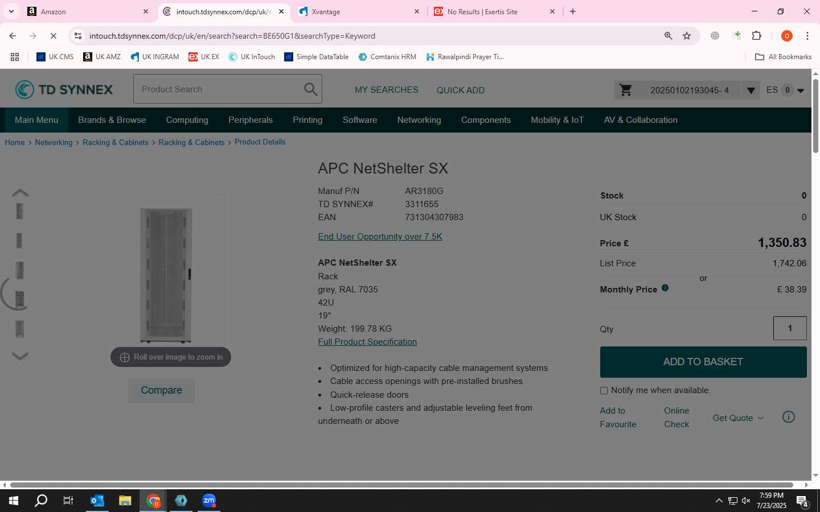This screenshot has height=512, width=820.
Task: Open the Computing menu
Action: 187,120
